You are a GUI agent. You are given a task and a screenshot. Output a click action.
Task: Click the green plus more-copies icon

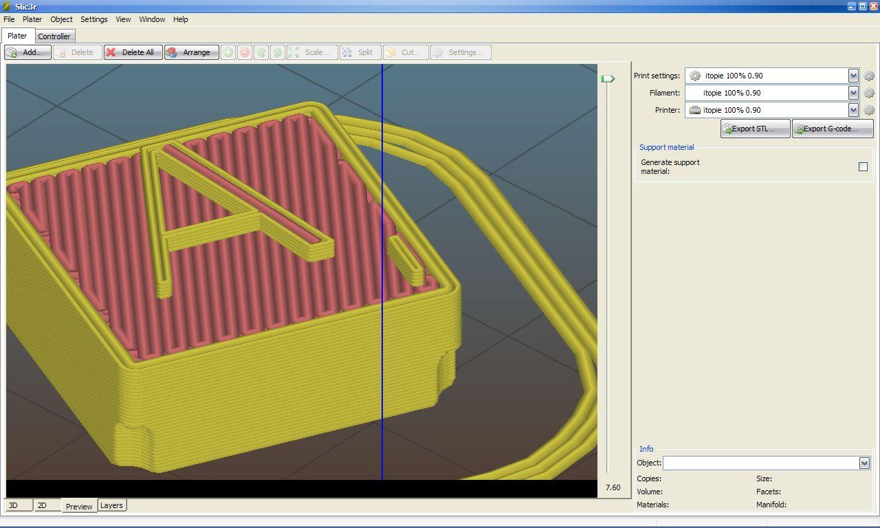228,52
